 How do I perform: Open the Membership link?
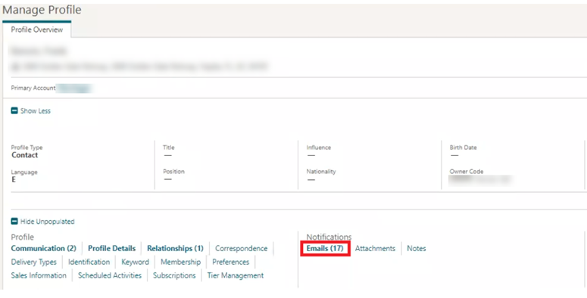pos(180,262)
